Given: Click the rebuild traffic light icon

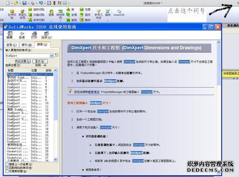Looking at the screenshot, I should coord(54,3).
